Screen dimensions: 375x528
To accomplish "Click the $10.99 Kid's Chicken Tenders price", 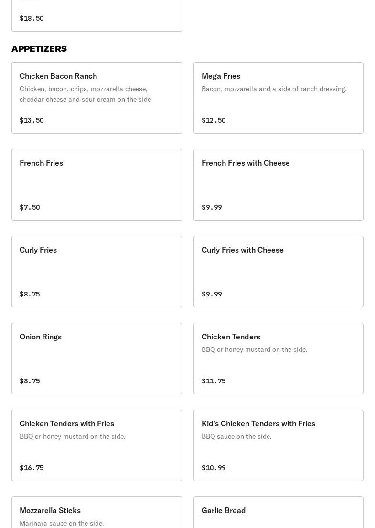I will [x=214, y=468].
